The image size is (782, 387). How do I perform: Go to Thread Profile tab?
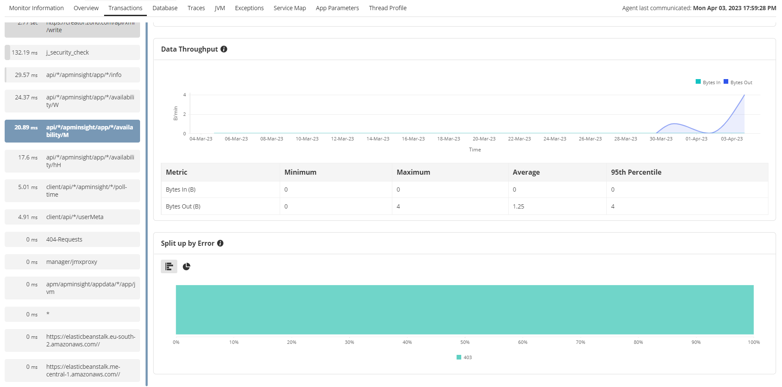point(387,8)
